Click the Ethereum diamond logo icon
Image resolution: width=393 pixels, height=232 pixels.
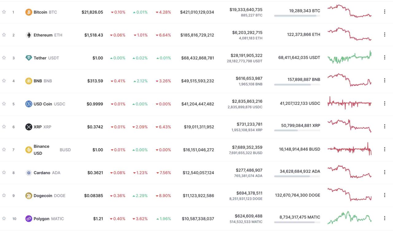click(29, 35)
